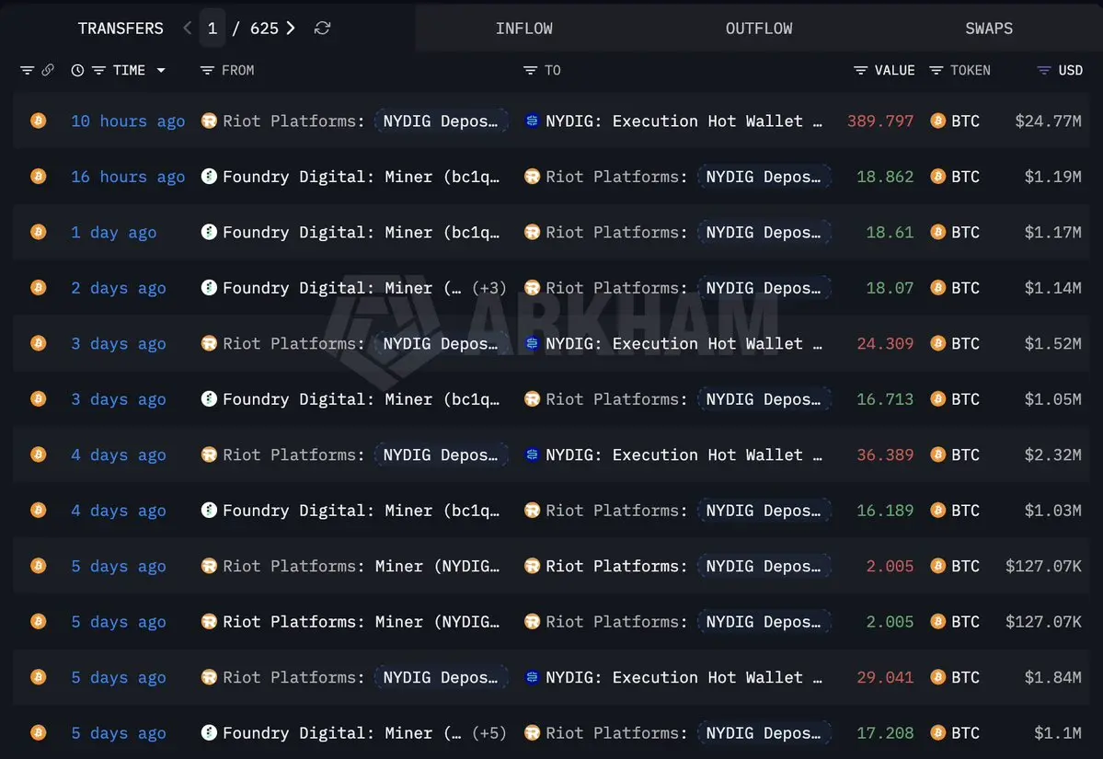Click the clock icon beside TIME

77,70
